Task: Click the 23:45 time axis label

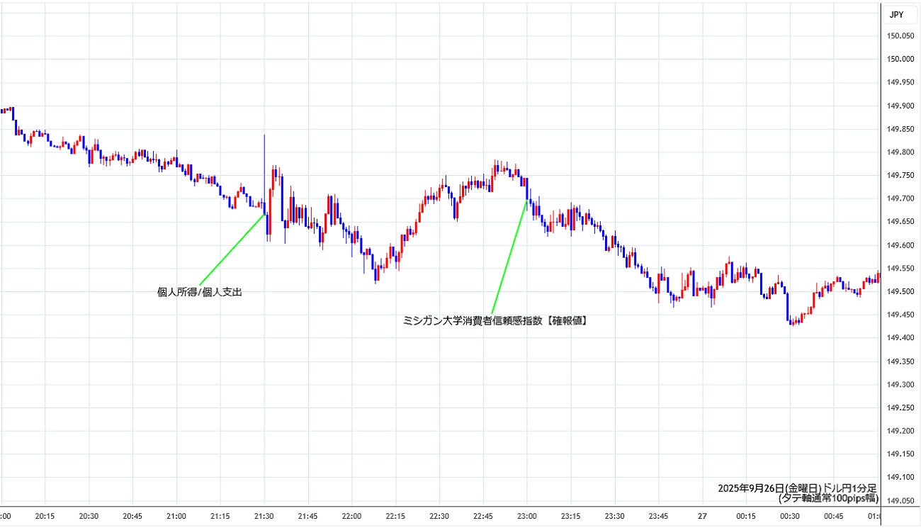Action: click(660, 517)
